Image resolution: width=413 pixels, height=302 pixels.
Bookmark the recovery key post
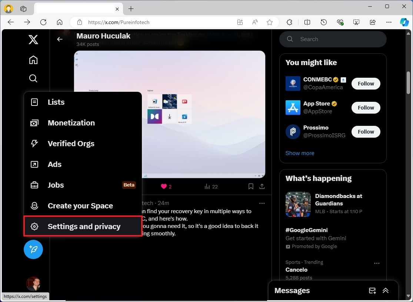[x=251, y=187]
